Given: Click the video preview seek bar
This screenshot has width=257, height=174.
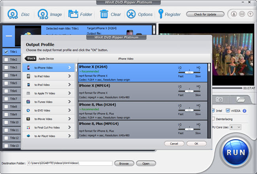Looking at the screenshot, I should (227, 88).
